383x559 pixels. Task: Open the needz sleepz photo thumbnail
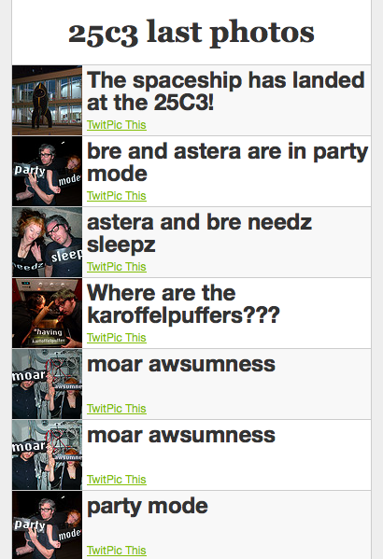click(x=47, y=242)
